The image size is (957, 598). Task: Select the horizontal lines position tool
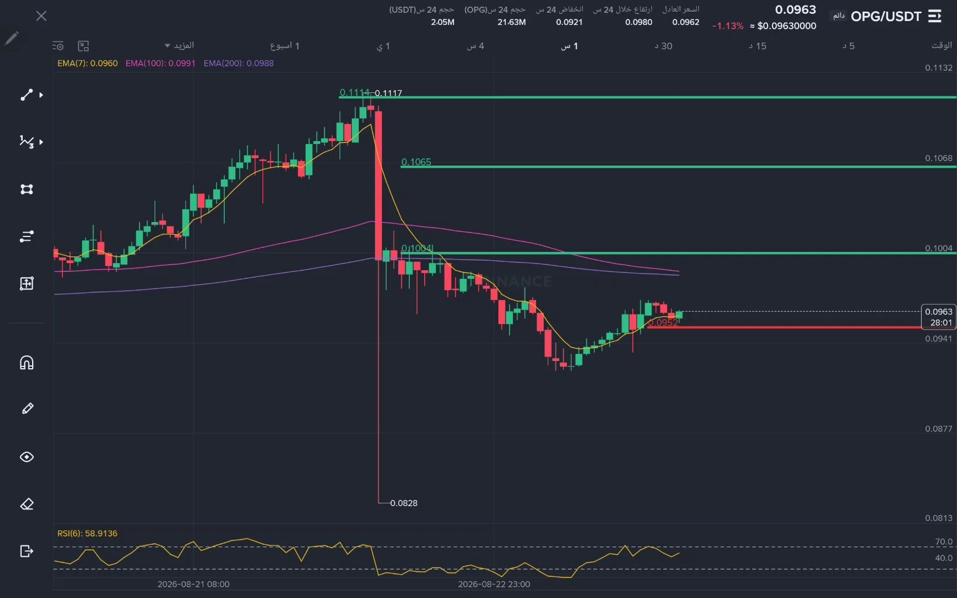[27, 236]
